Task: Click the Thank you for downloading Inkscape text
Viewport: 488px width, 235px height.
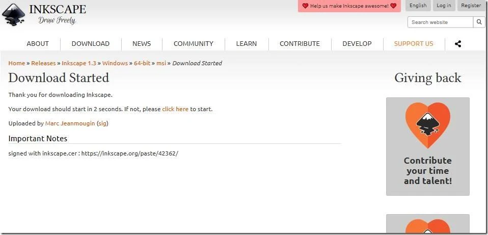Action: click(61, 95)
